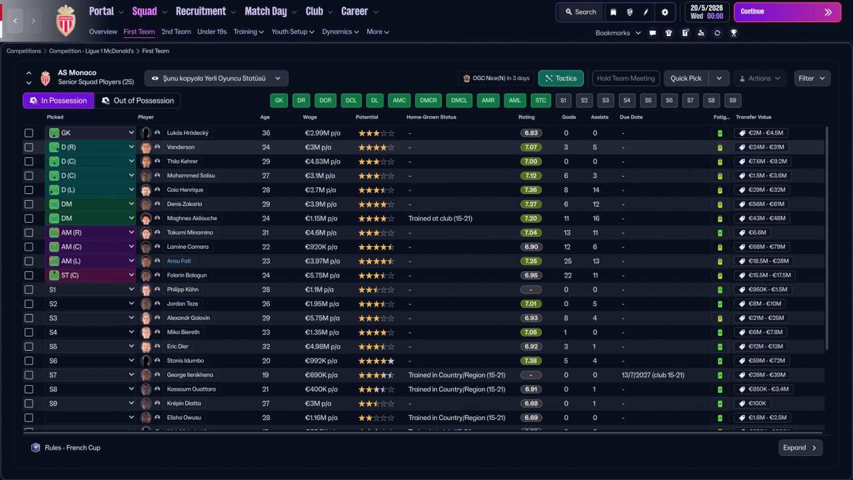The height and width of the screenshot is (480, 853).
Task: Open the Actions dropdown
Action: coord(760,78)
